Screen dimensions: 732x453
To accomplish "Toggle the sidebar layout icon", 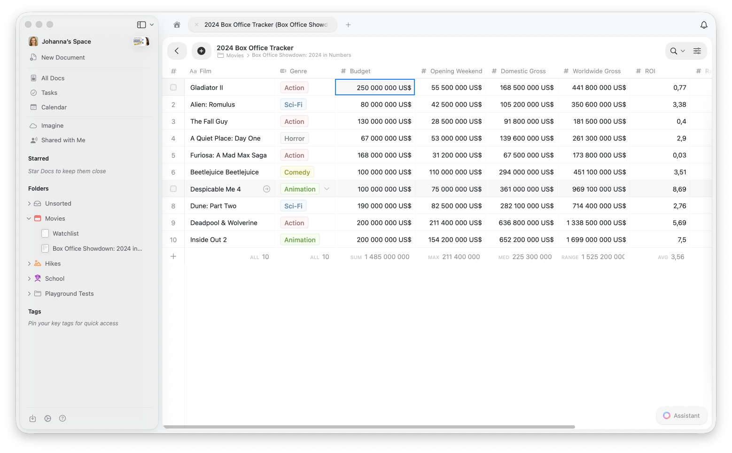I will [x=141, y=25].
